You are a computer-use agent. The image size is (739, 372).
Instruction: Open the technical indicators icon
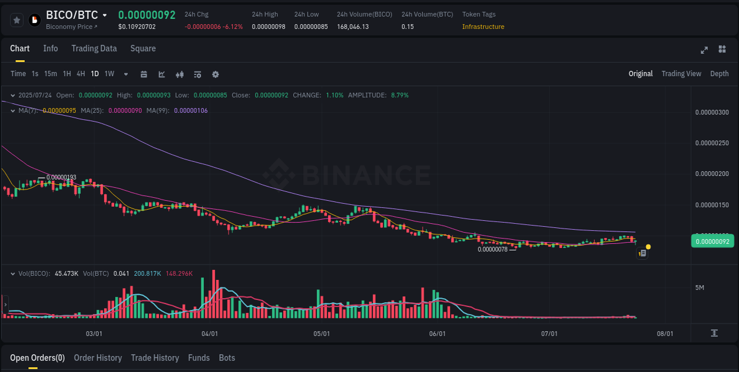point(197,74)
